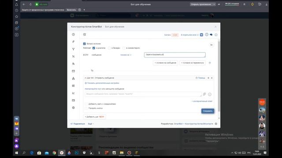Open the clock history icon in browser sidebar
This screenshot has height=158, width=282.
(17, 11)
